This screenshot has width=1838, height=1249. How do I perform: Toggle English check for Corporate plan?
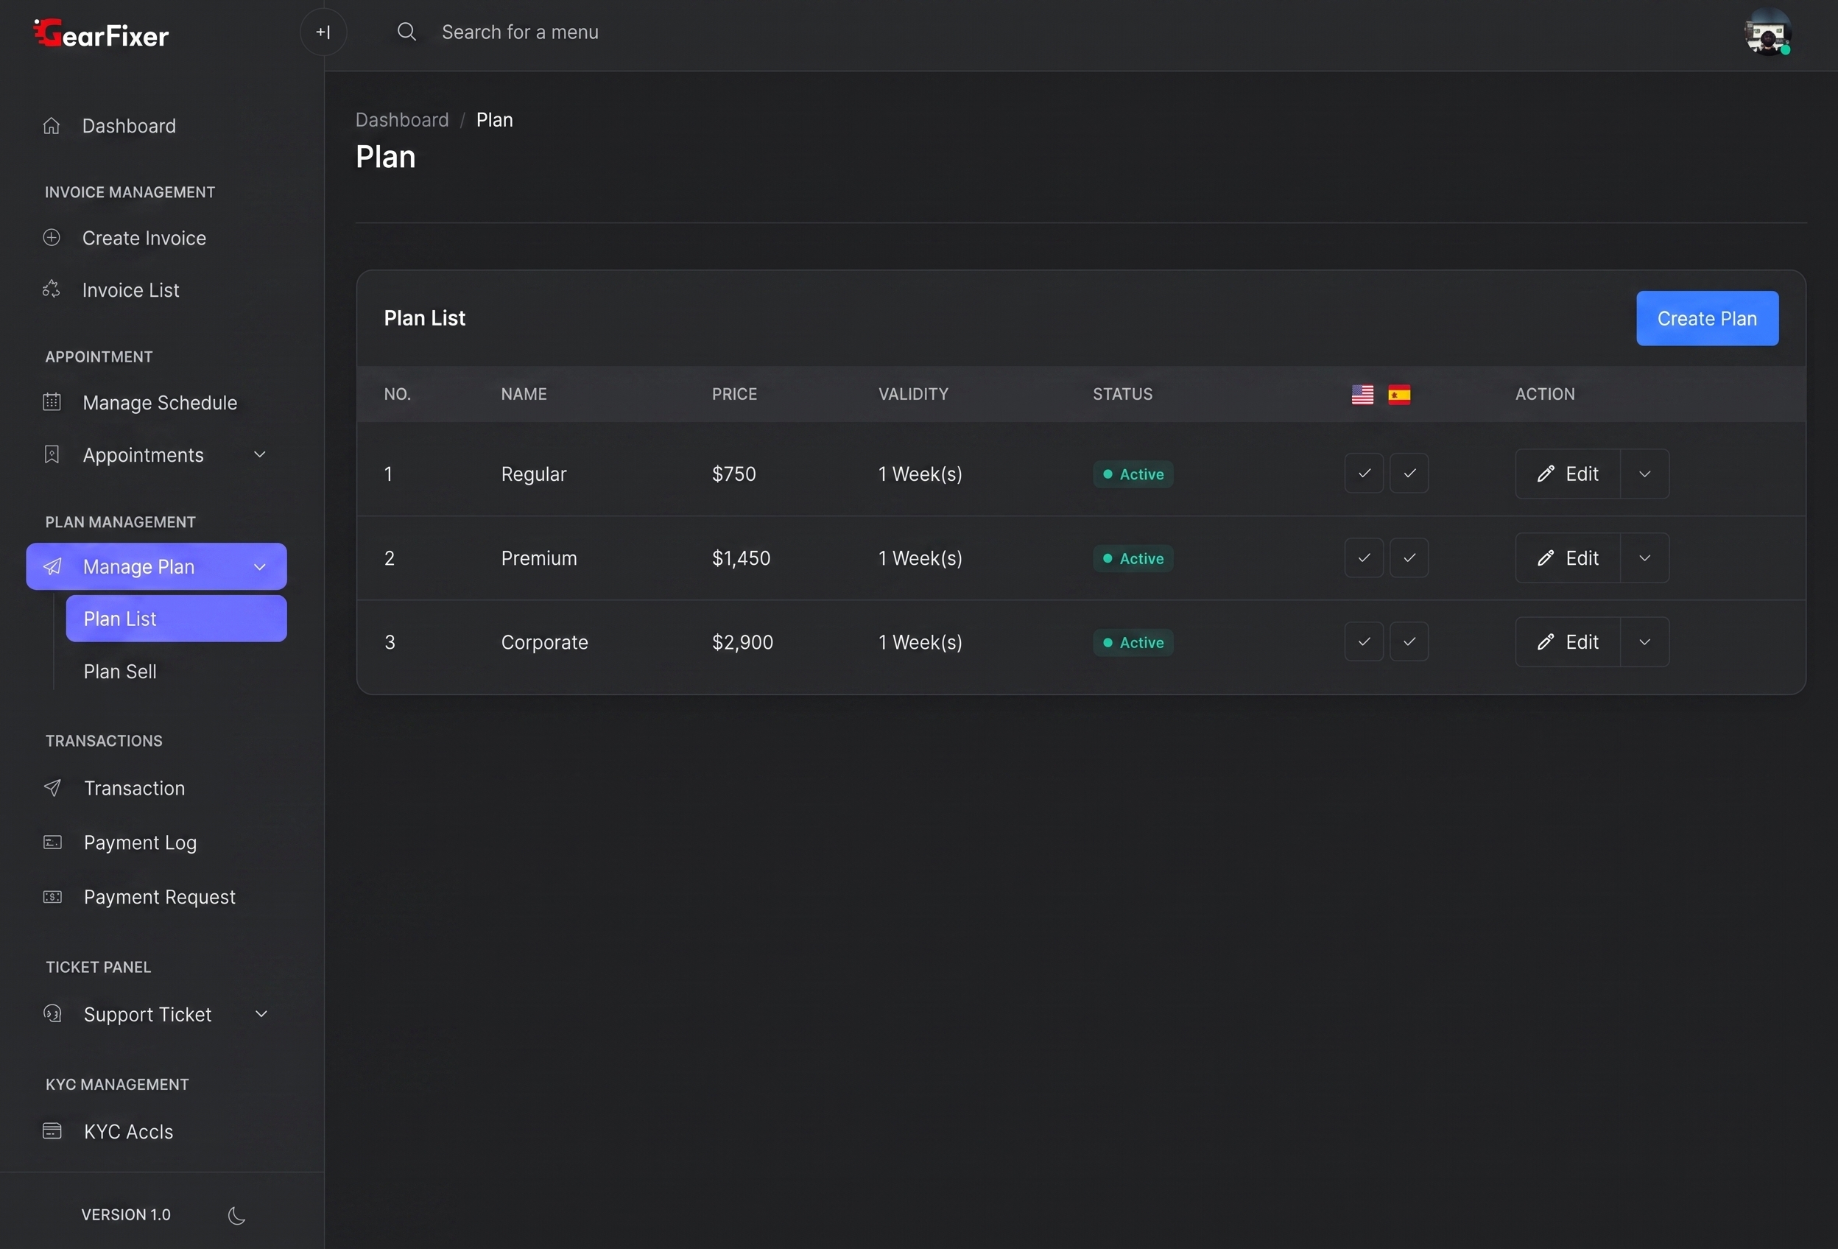tap(1365, 641)
